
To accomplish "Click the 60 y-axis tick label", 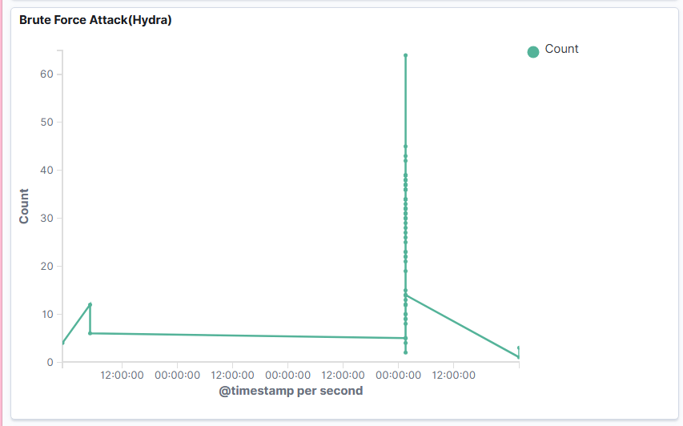I will [46, 74].
